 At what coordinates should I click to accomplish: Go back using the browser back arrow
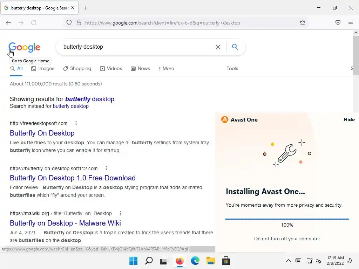click(x=8, y=23)
